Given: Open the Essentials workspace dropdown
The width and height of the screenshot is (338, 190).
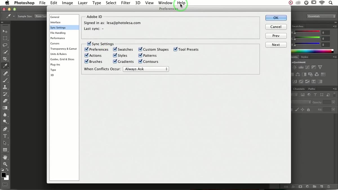Looking at the screenshot, I should 321,16.
